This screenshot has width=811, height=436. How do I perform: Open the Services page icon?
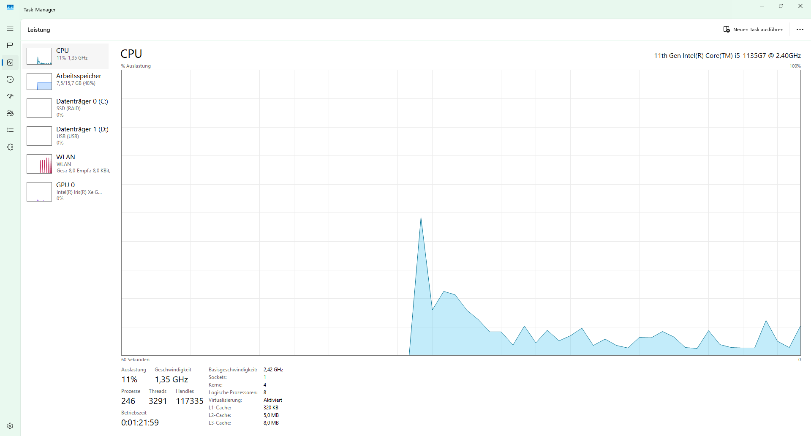click(x=10, y=147)
